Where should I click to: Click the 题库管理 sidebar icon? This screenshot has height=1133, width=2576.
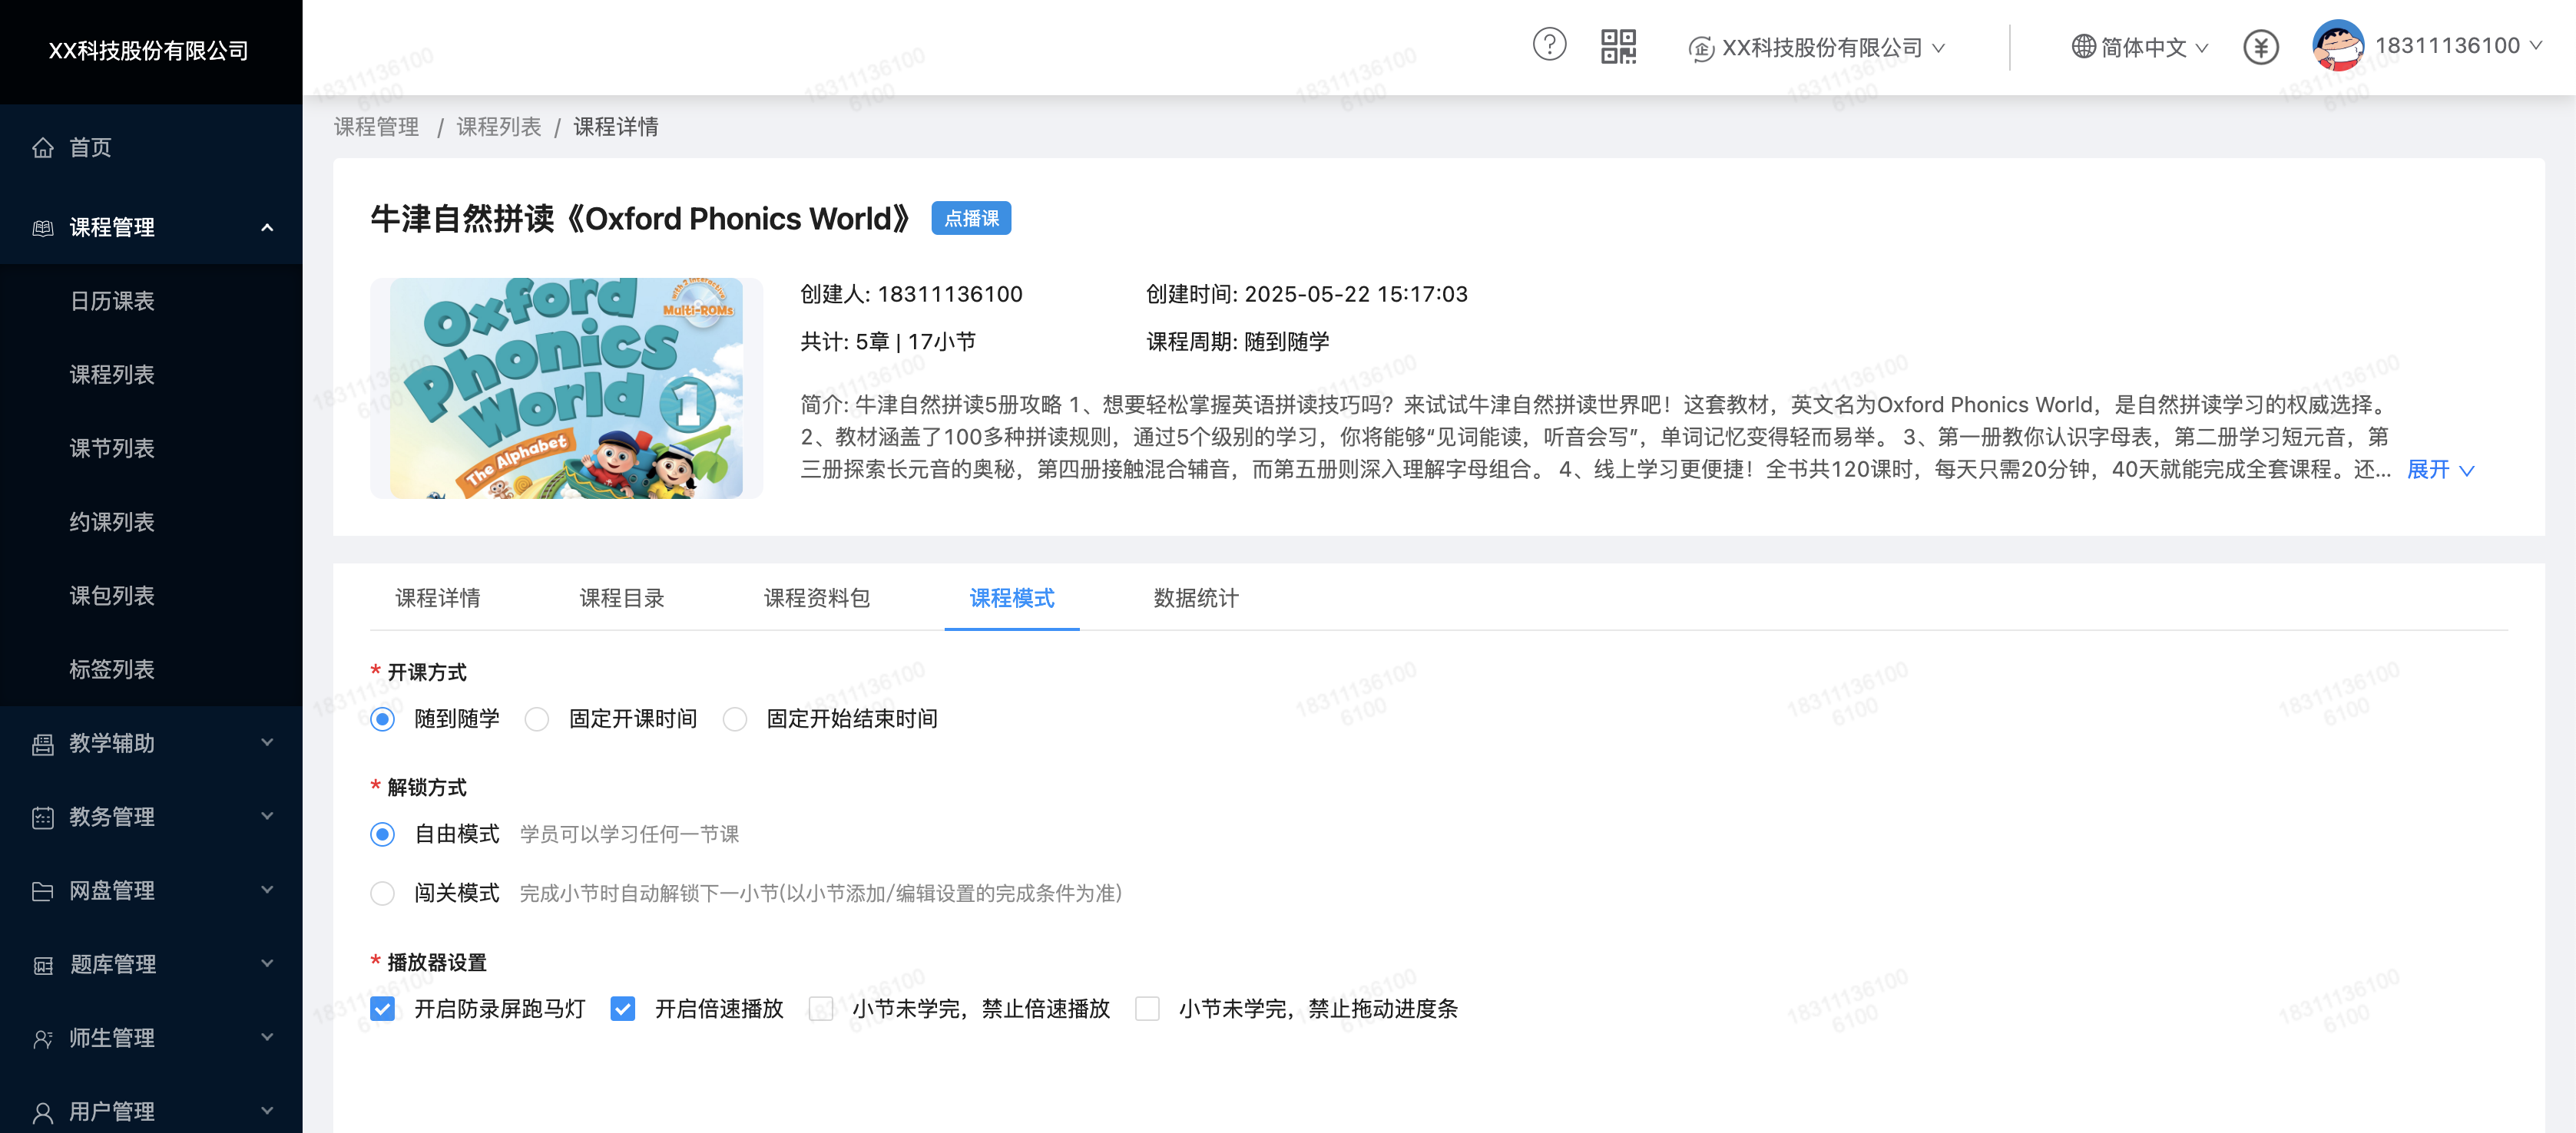(x=42, y=964)
